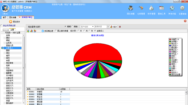Click the 按日期过滤 date filter icon
The width and height of the screenshot is (188, 105).
[x=42, y=31]
